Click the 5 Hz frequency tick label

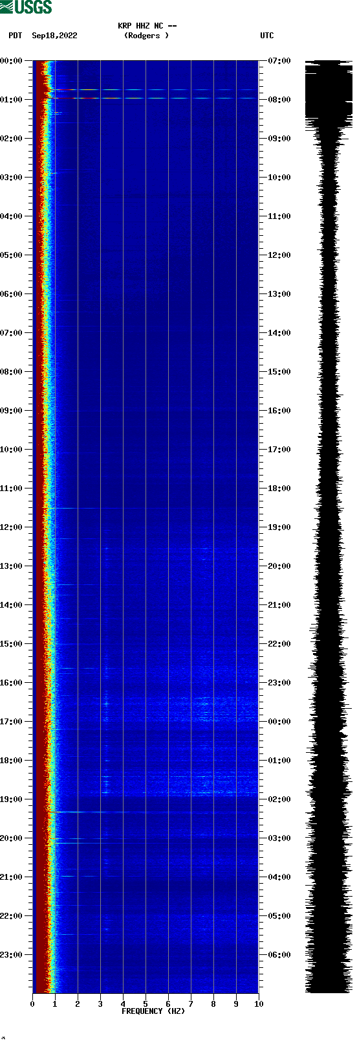tap(146, 1004)
